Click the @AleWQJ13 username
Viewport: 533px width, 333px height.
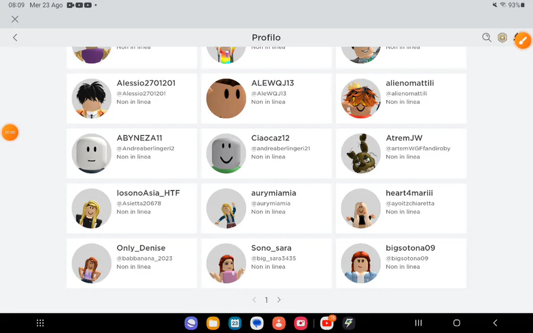[x=269, y=93]
